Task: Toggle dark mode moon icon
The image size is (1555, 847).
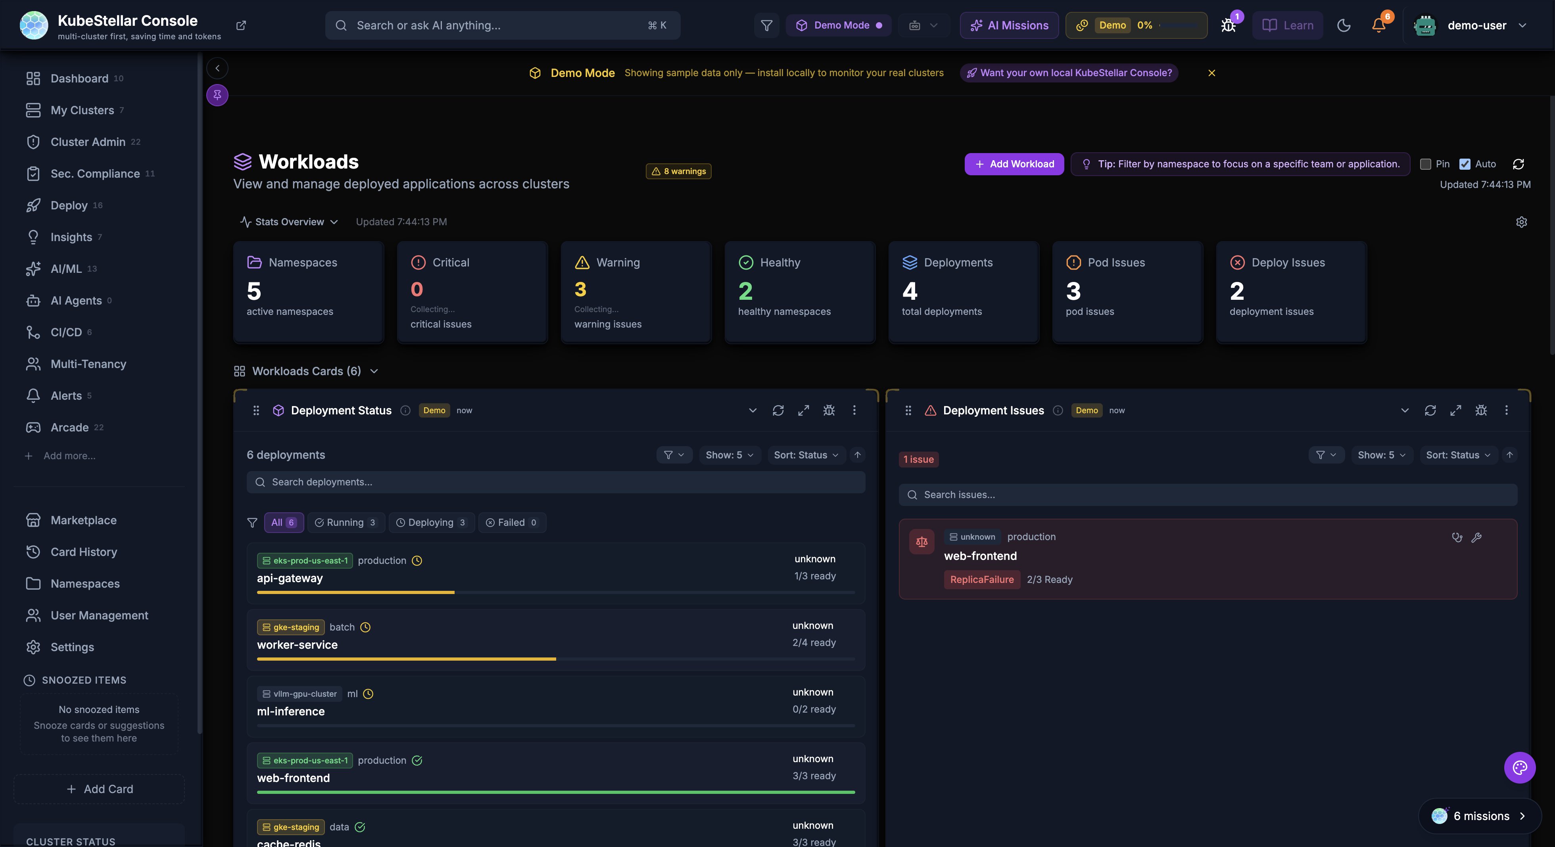Action: (x=1344, y=25)
